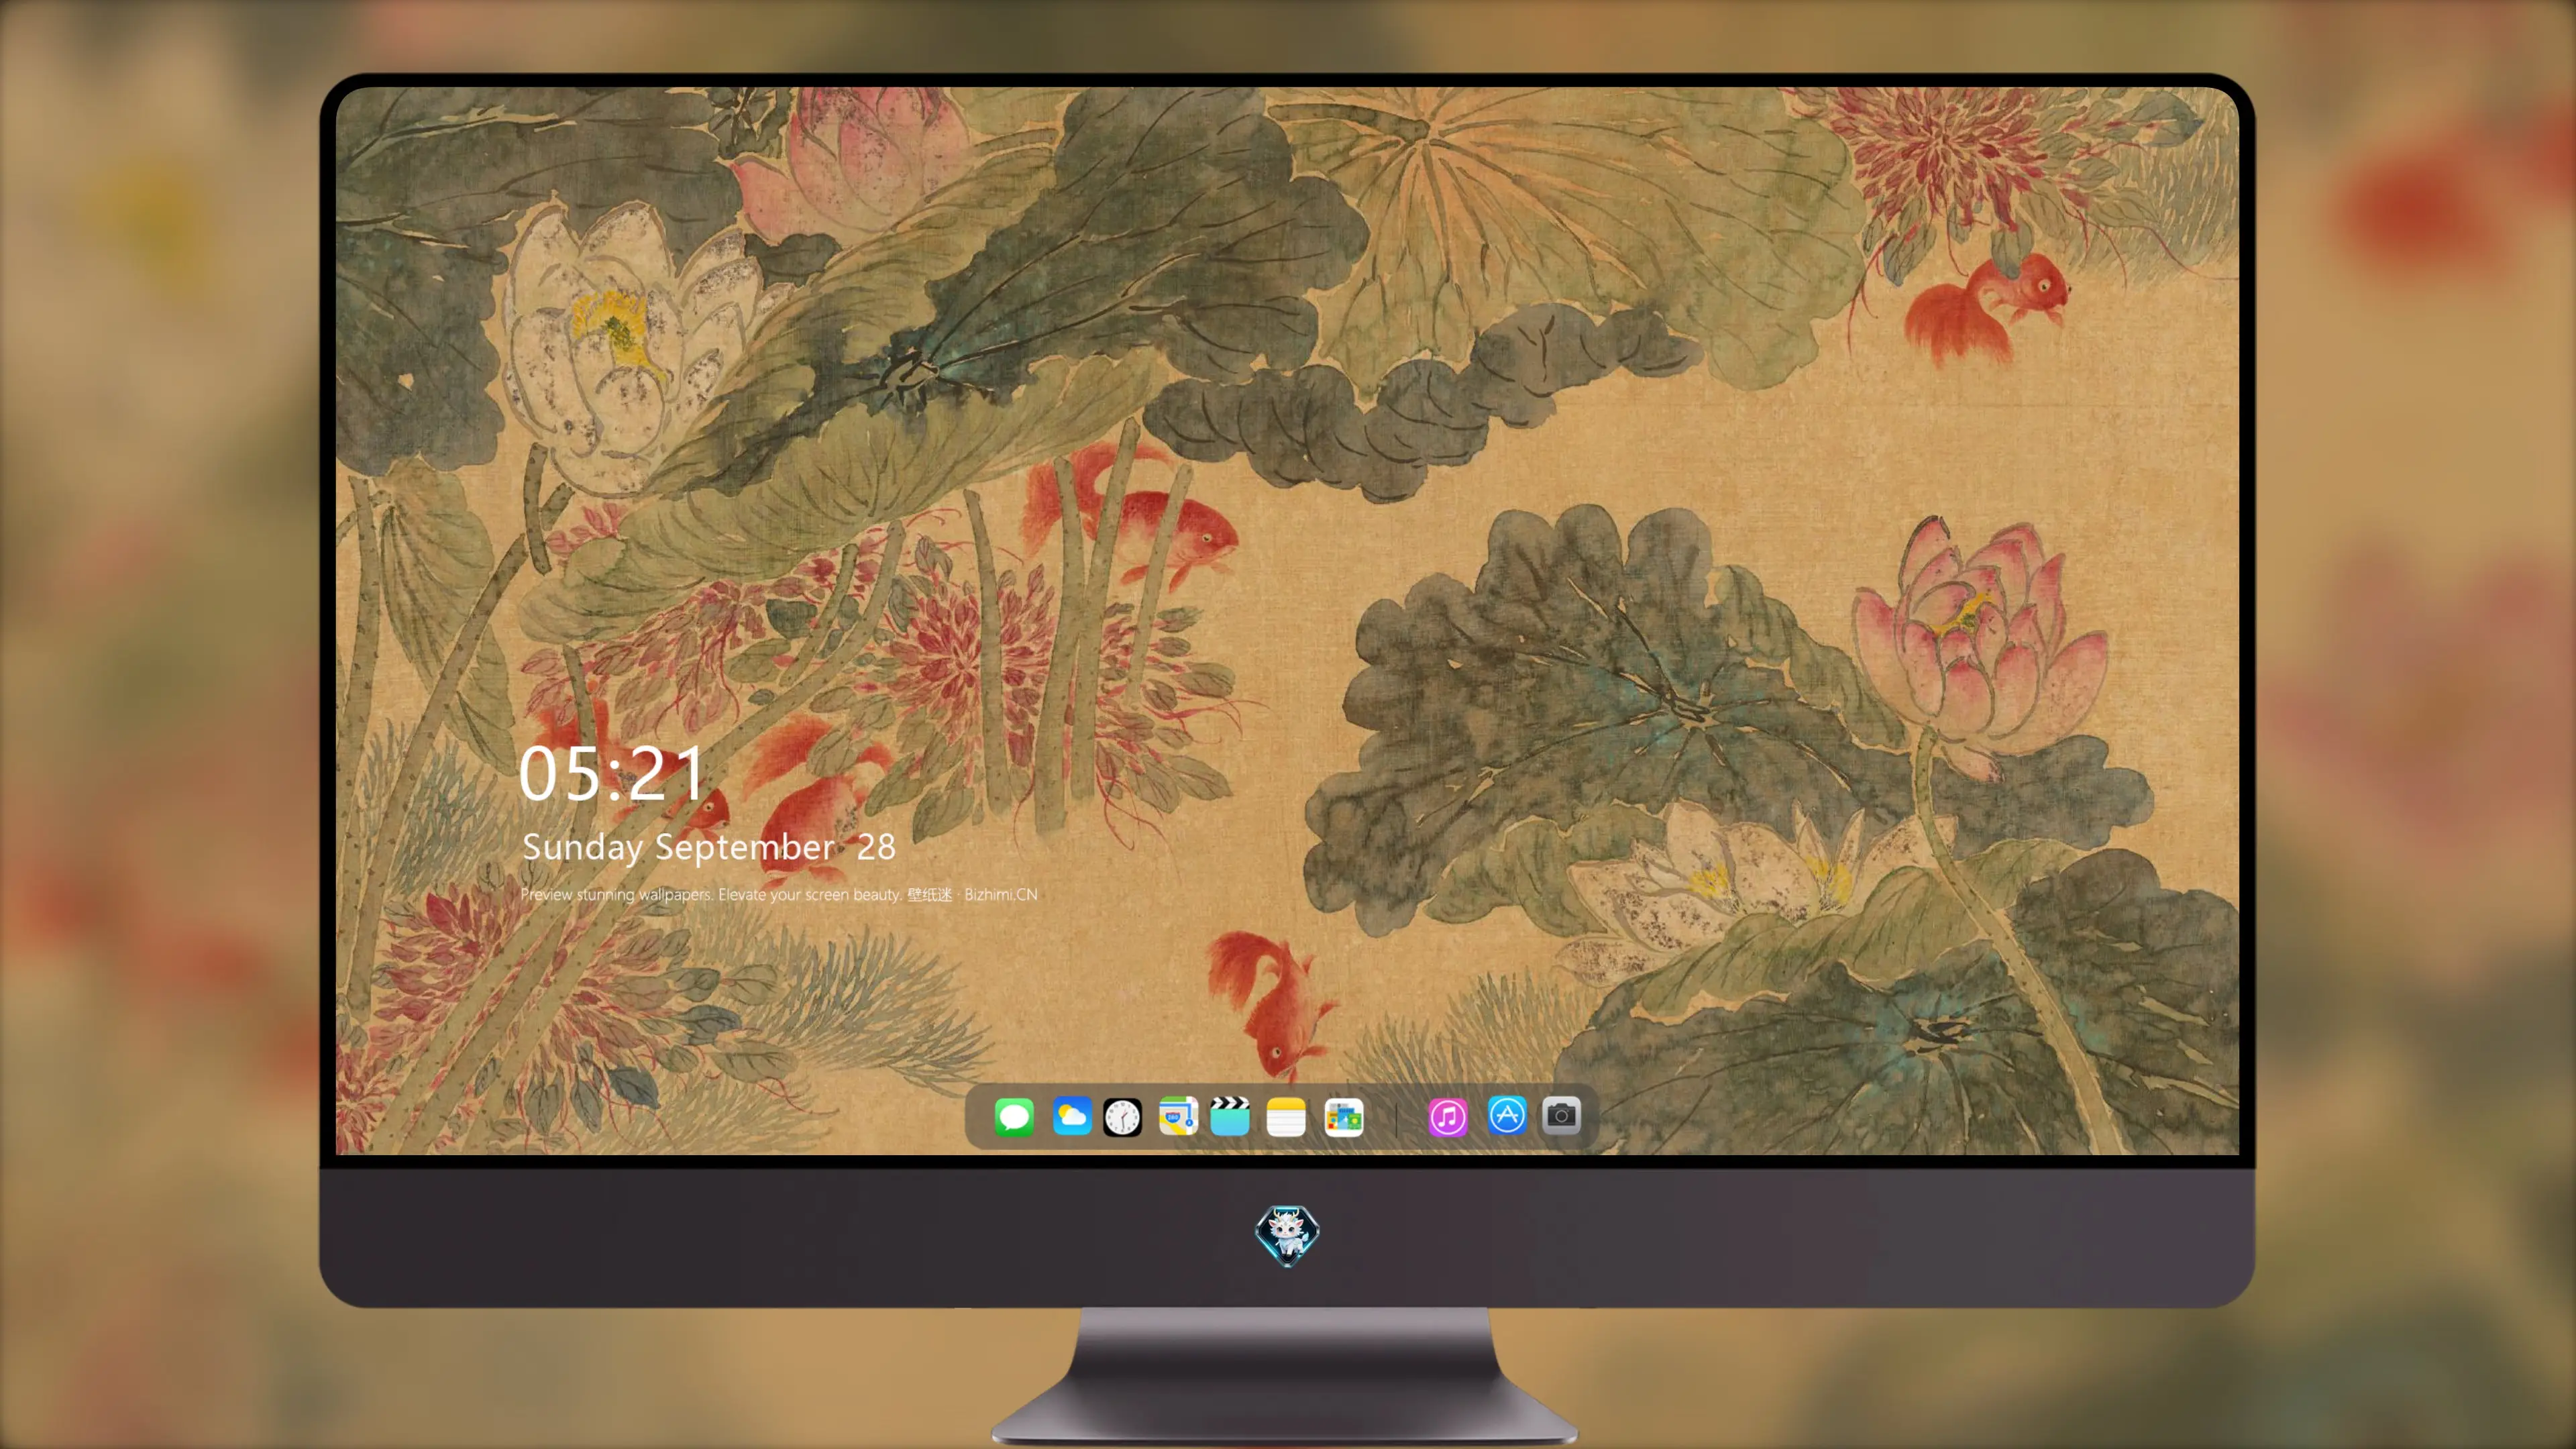Click the Bizhimi.CN link text
2576x1449 pixels.
1001,894
